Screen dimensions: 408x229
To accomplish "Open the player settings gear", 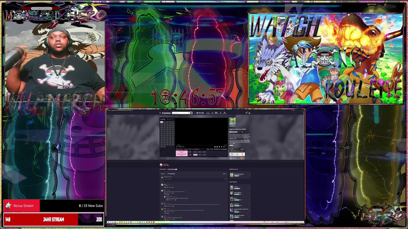I will (222, 147).
